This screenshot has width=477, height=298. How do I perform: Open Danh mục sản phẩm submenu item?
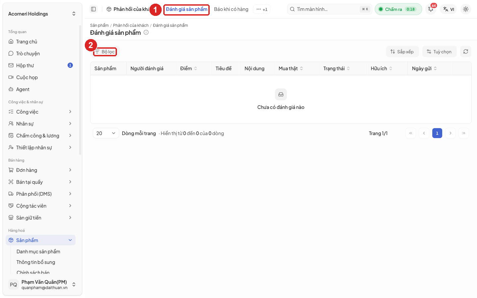click(x=38, y=252)
